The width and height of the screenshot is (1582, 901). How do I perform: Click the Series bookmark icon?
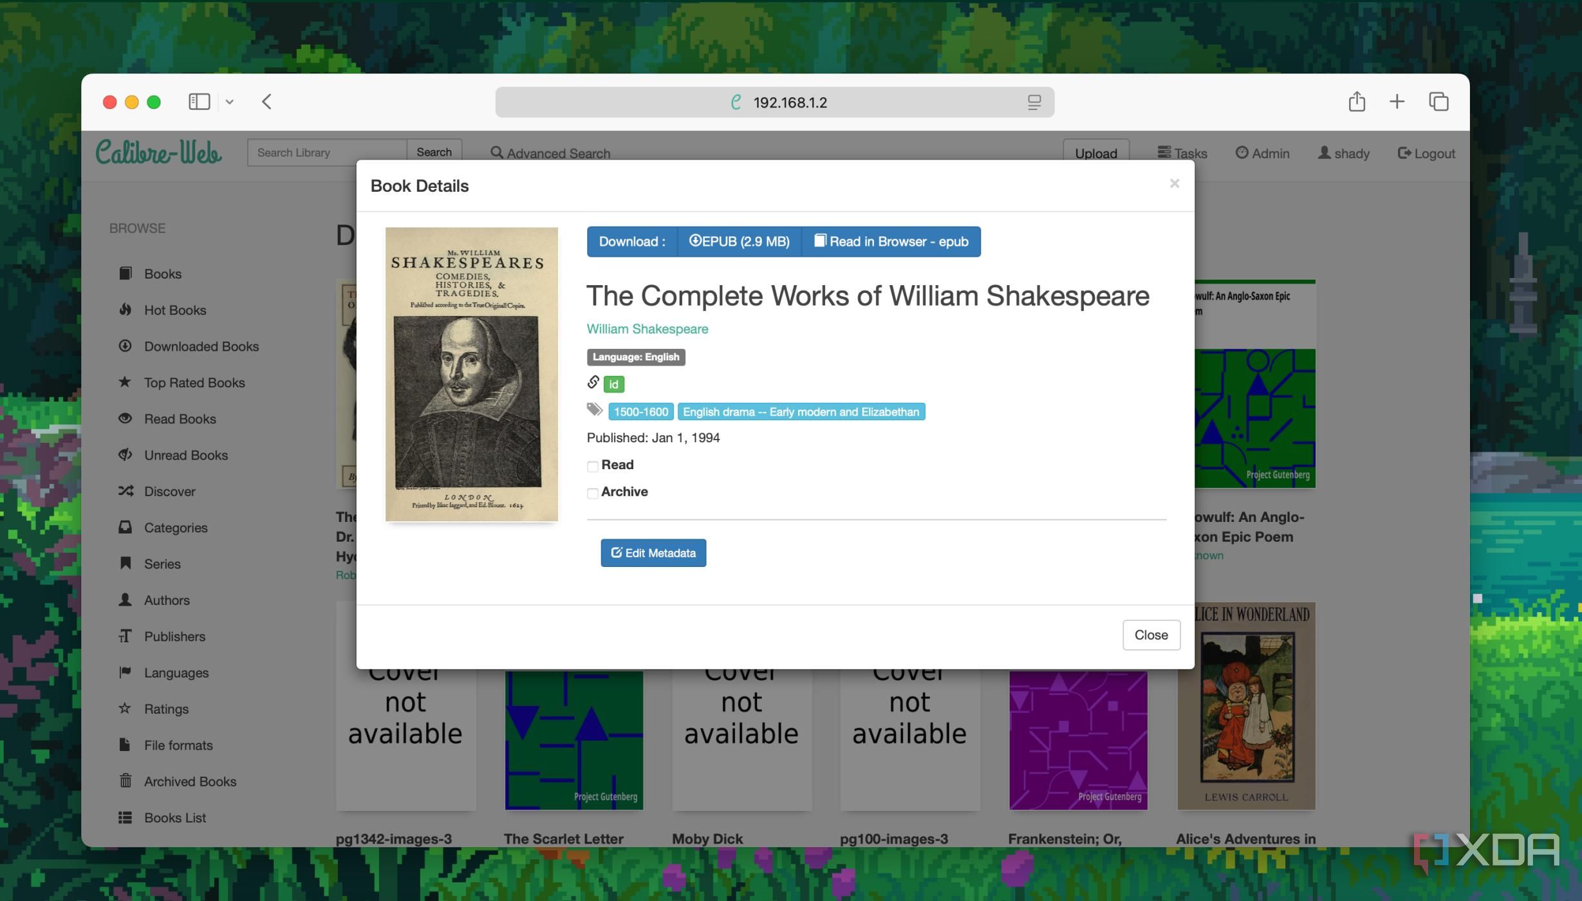point(126,563)
